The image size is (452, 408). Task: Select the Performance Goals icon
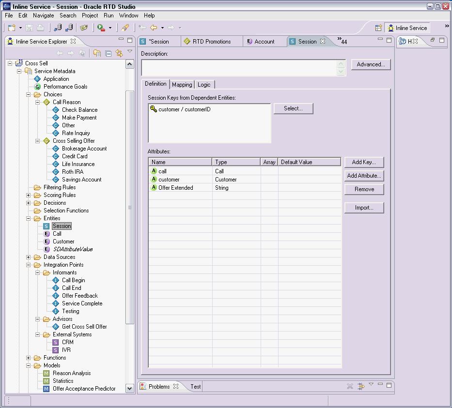point(37,87)
